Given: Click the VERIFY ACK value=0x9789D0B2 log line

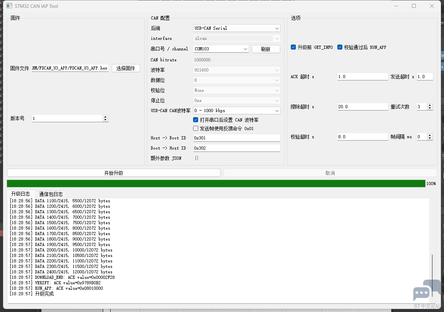Looking at the screenshot, I should pyautogui.click(x=55, y=283).
